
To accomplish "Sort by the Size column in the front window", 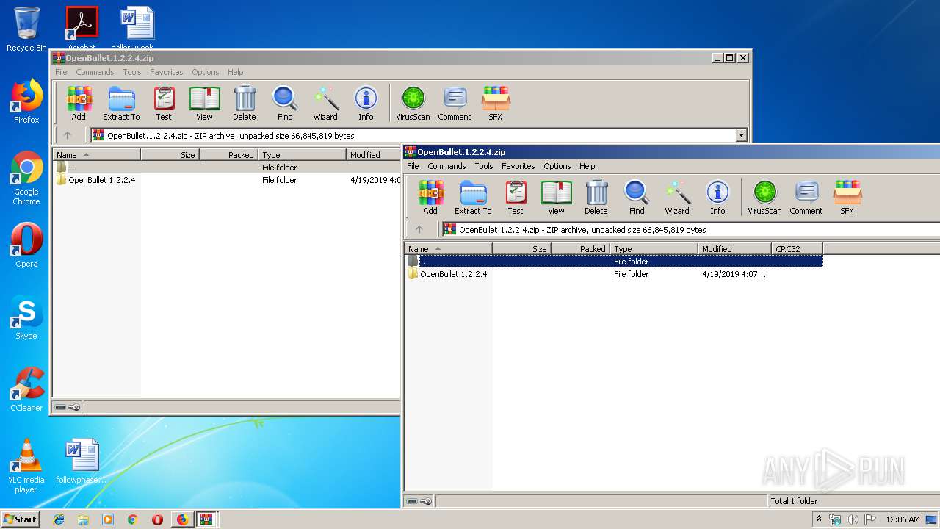I will tap(521, 248).
